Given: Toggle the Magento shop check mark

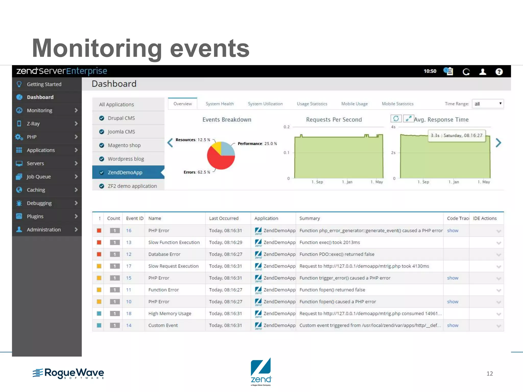Looking at the screenshot, I should point(102,145).
